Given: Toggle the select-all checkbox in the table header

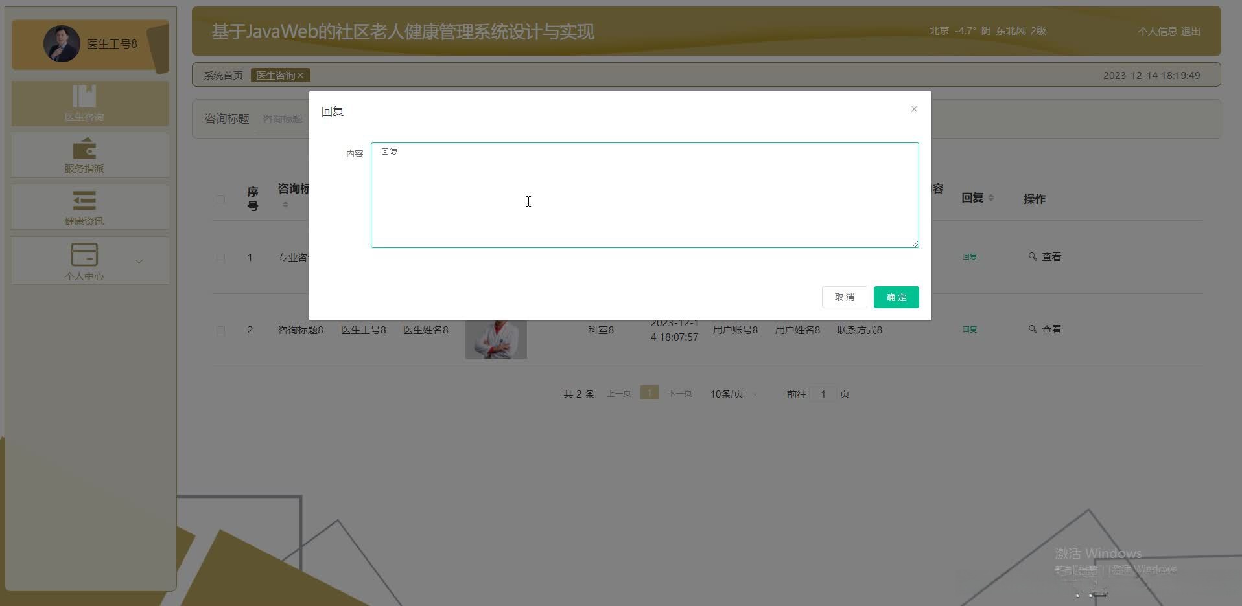Looking at the screenshot, I should coord(220,199).
